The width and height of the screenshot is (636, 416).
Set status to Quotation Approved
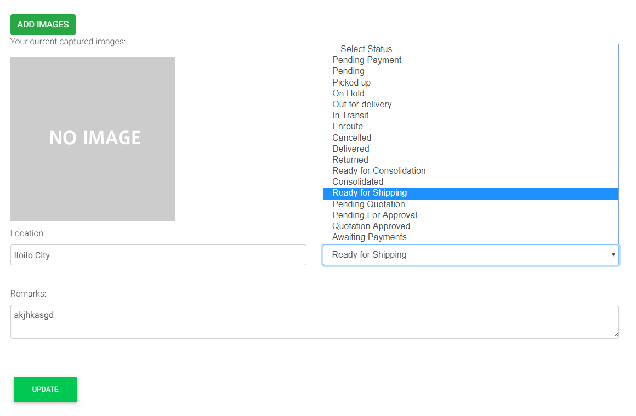pyautogui.click(x=471, y=226)
